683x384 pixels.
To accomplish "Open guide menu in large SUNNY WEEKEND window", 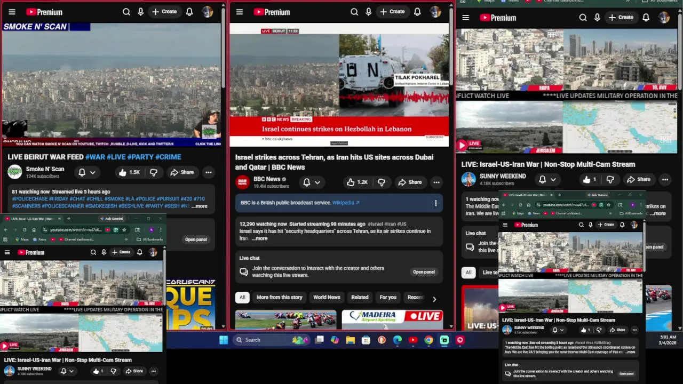I will [x=466, y=18].
